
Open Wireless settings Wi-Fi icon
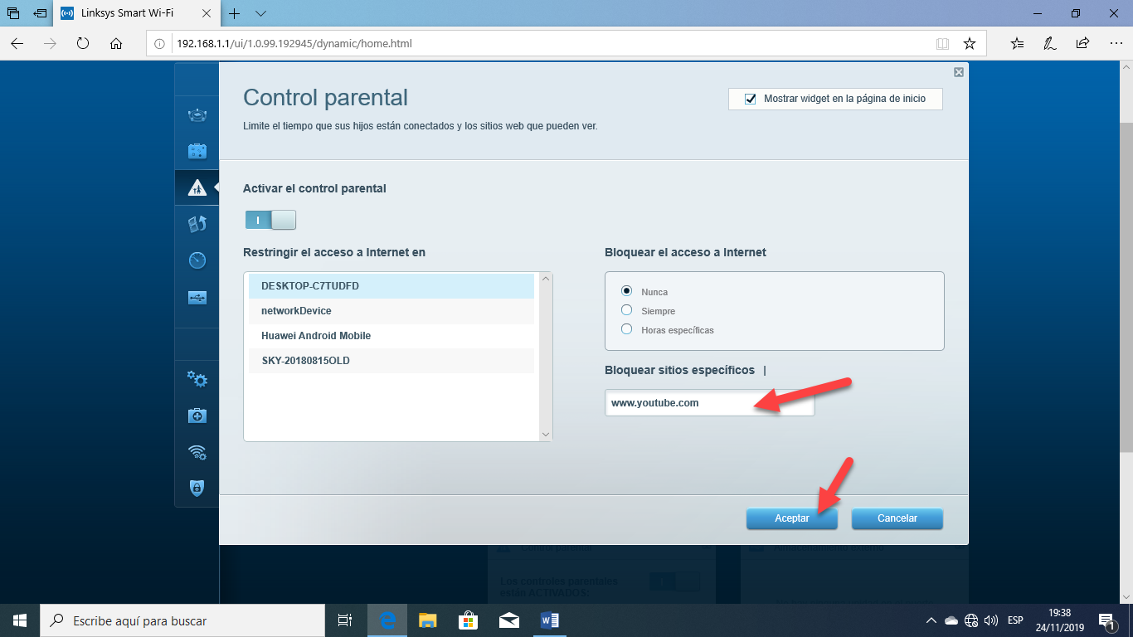coord(197,452)
